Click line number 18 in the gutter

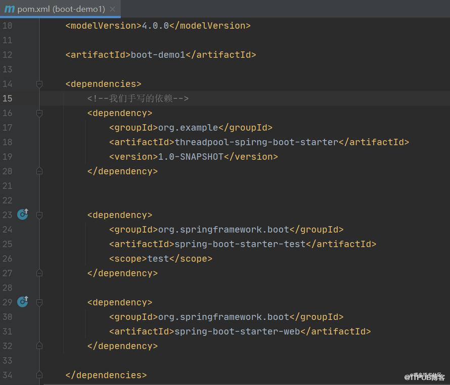point(8,142)
